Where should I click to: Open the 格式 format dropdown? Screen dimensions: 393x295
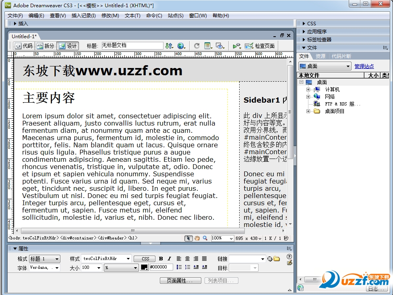44,259
